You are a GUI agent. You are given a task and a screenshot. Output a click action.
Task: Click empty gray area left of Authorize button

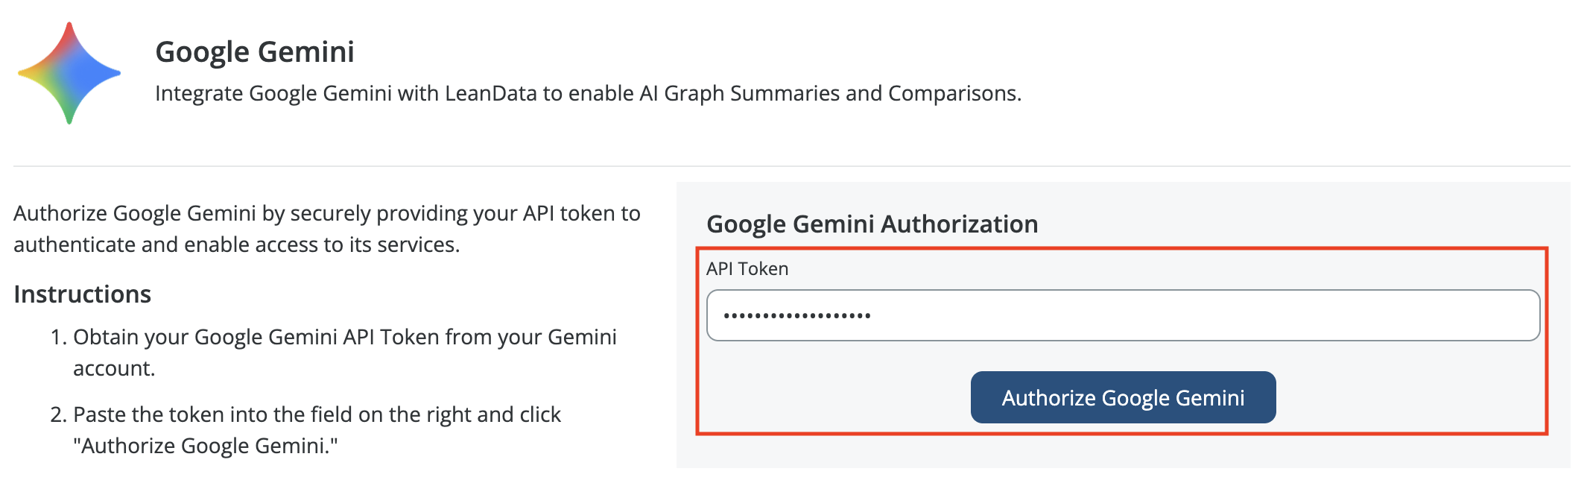pos(834,397)
